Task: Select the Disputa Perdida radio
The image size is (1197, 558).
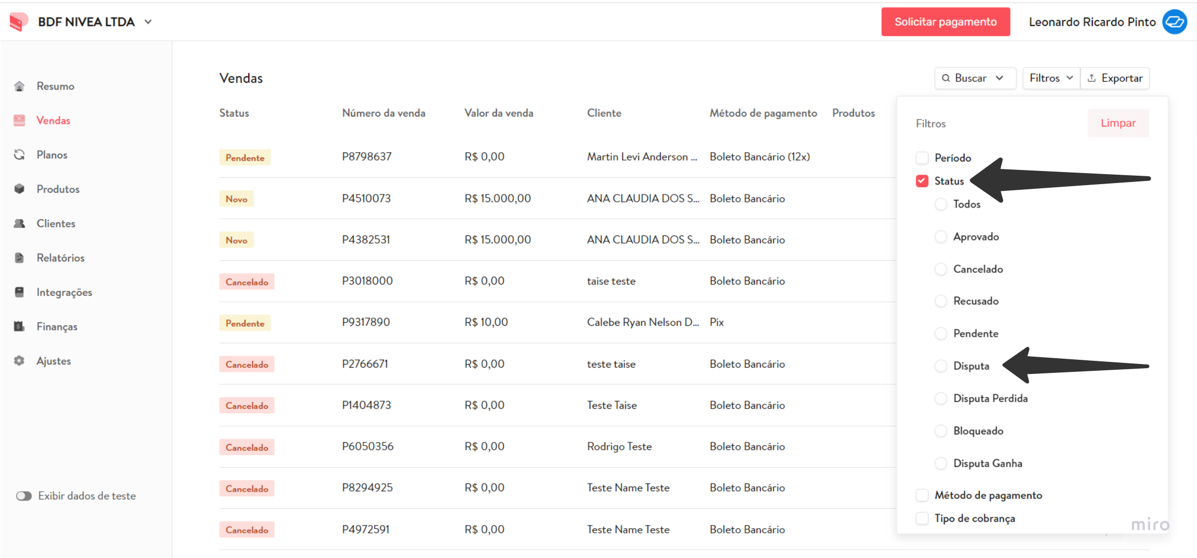Action: 941,398
